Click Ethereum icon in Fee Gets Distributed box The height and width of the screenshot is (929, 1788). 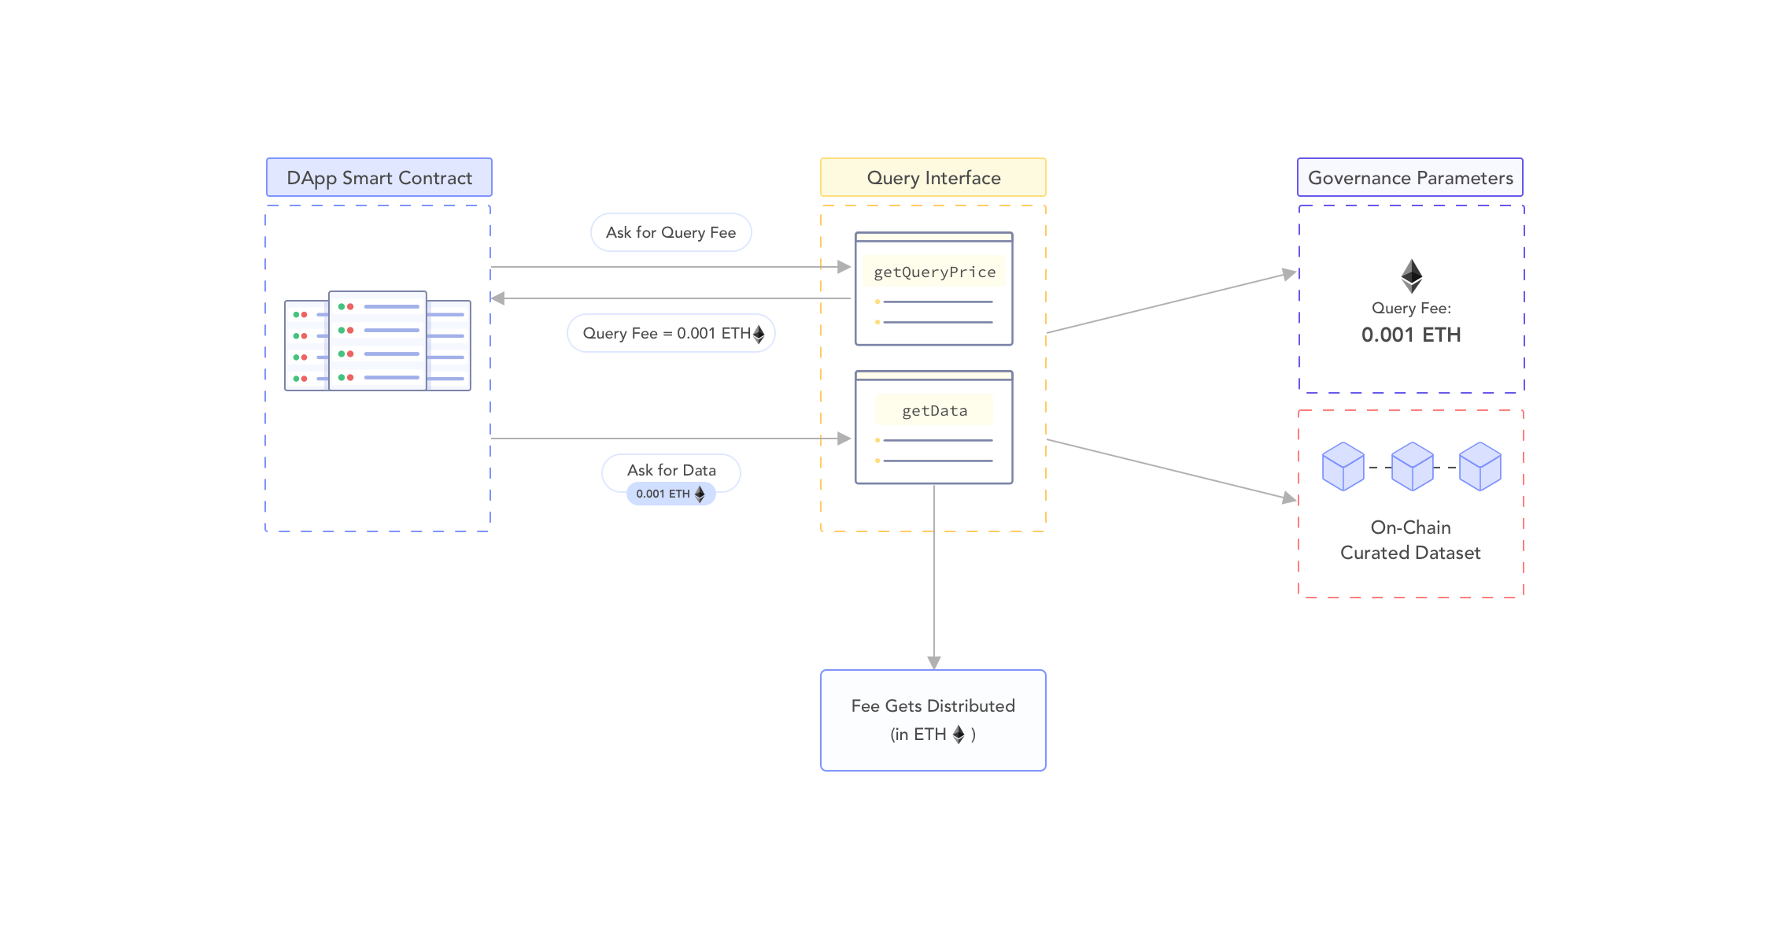(x=958, y=735)
